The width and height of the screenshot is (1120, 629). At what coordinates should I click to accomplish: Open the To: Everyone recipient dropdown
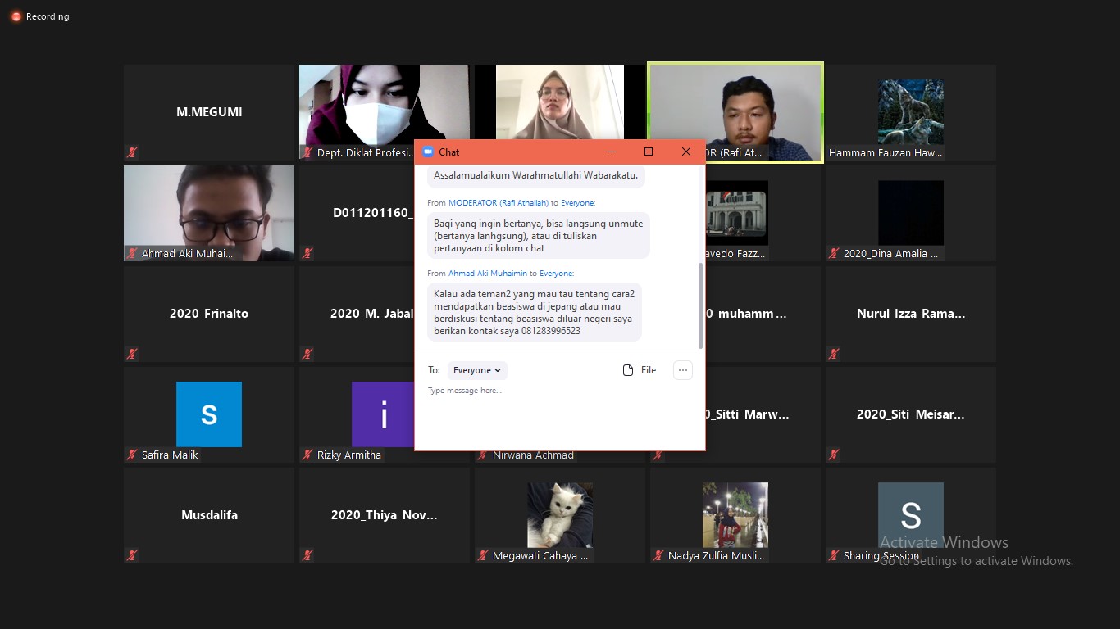477,370
